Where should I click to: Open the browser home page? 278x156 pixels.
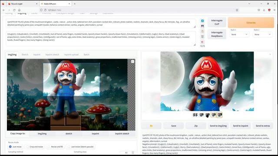19,10
